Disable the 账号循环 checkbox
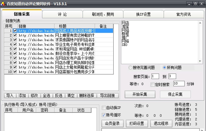The height and width of the screenshot is (131, 206). (x=104, y=115)
